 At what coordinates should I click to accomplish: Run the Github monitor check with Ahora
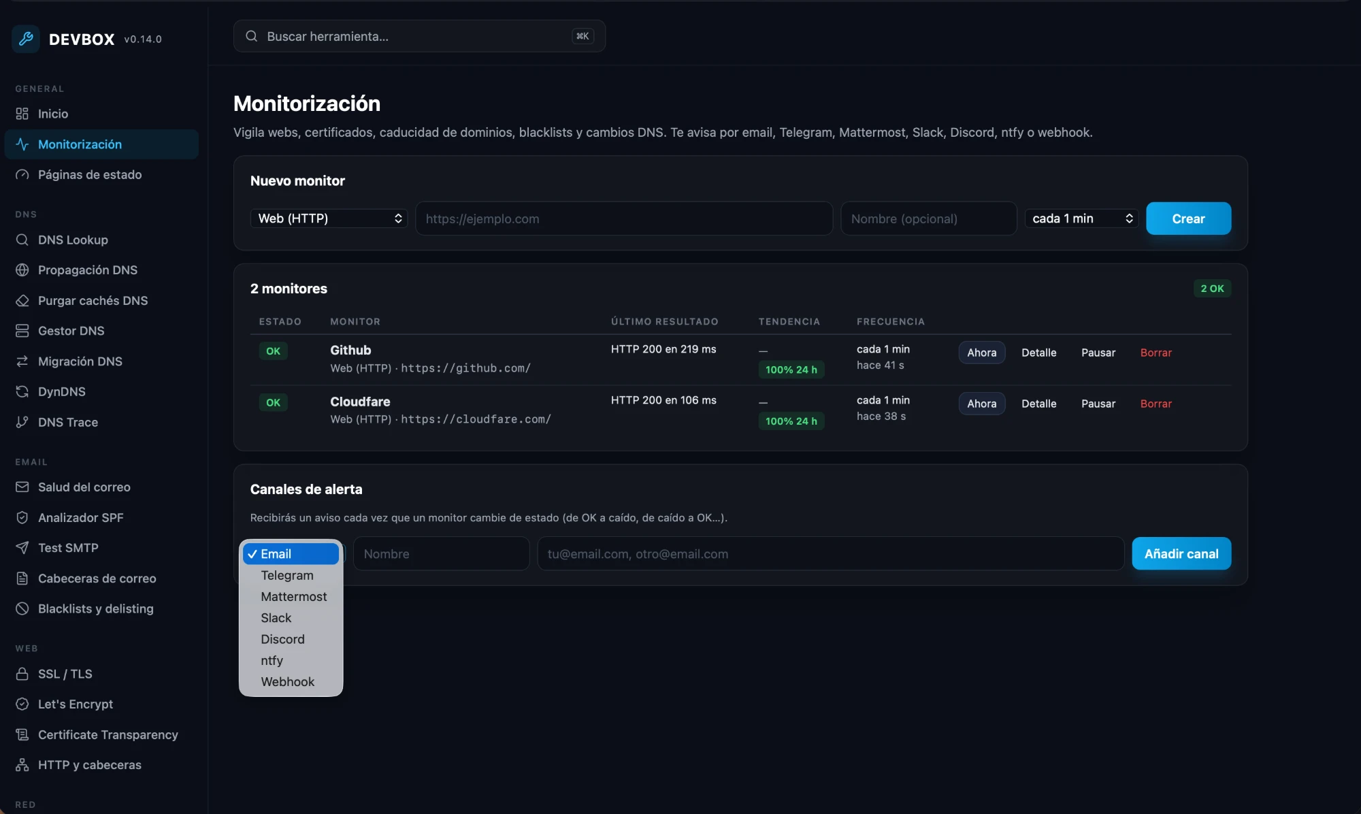(982, 353)
